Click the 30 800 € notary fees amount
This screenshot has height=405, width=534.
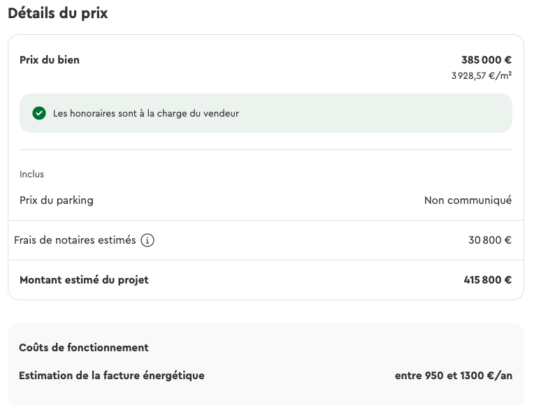click(490, 240)
